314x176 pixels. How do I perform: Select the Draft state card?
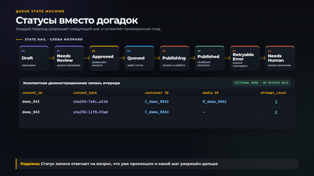[x=34, y=58]
